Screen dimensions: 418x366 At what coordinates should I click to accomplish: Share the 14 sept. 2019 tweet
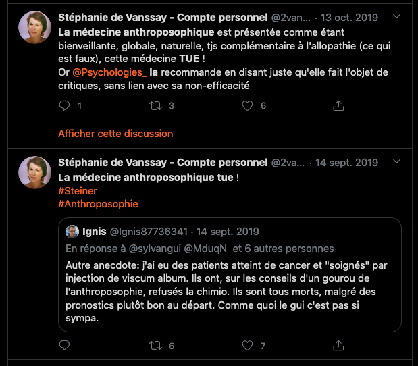pyautogui.click(x=338, y=346)
